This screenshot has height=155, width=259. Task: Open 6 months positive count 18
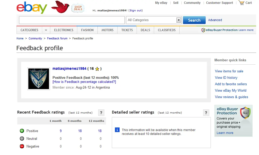[x=80, y=131]
